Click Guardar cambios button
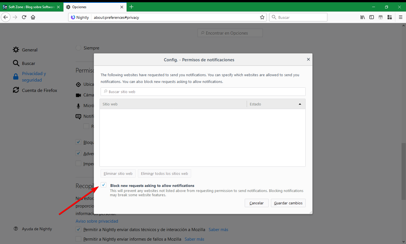Viewport: 406px width, 244px height. click(x=288, y=203)
